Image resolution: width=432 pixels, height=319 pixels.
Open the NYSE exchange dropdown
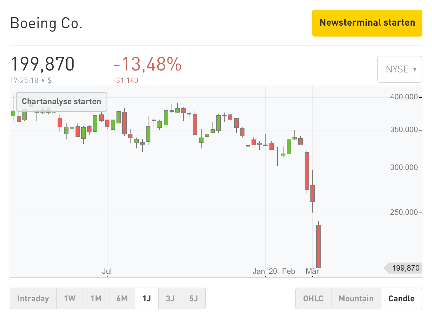[x=400, y=69]
